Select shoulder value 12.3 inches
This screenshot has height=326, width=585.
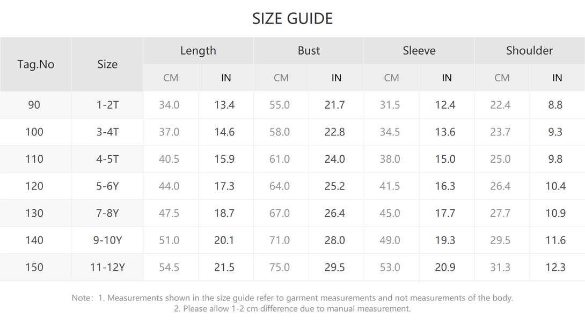click(x=555, y=267)
